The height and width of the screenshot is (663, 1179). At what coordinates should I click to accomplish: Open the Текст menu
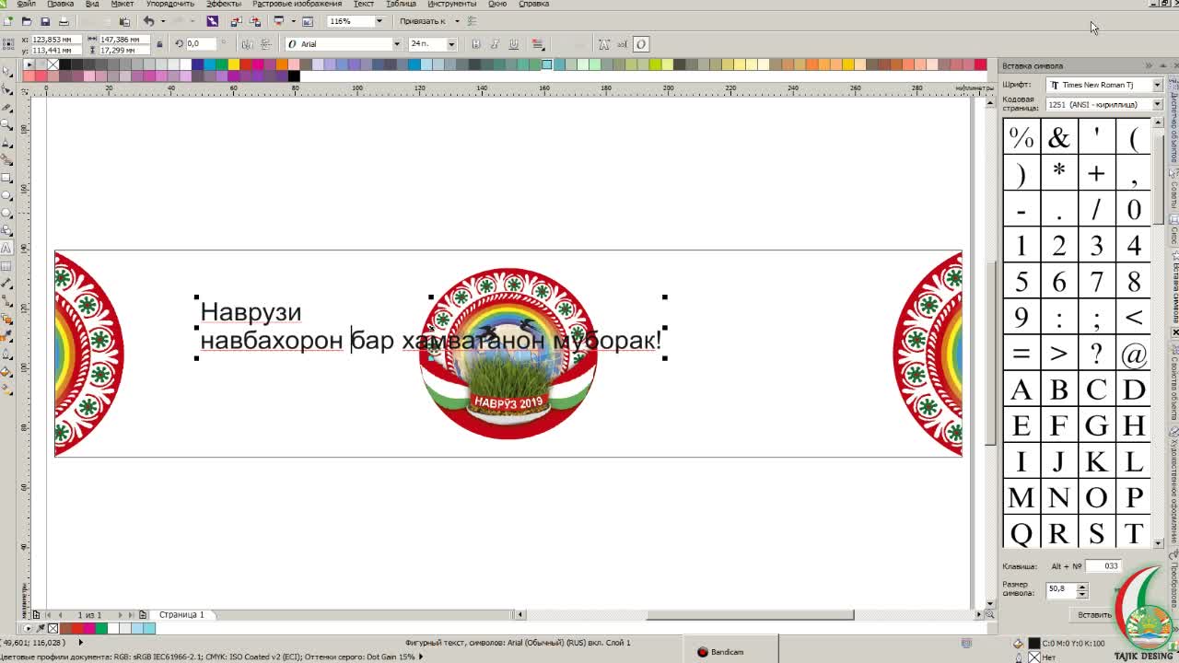364,4
